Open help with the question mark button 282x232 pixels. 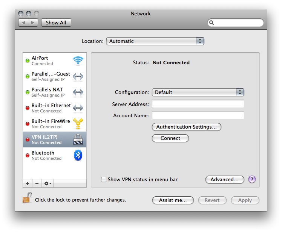pos(252,179)
